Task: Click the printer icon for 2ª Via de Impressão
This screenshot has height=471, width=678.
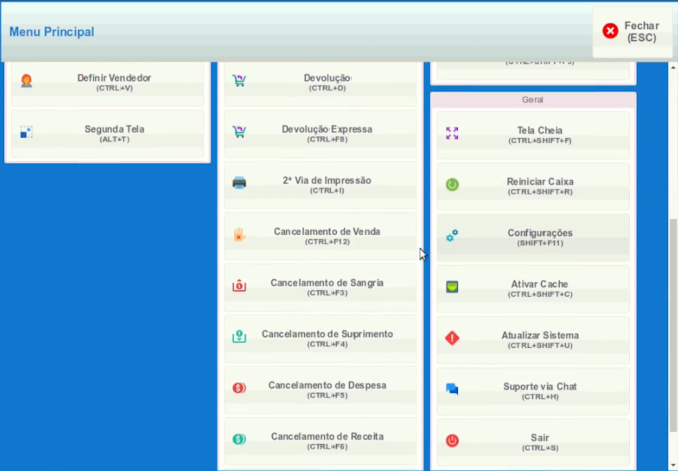Action: click(239, 183)
